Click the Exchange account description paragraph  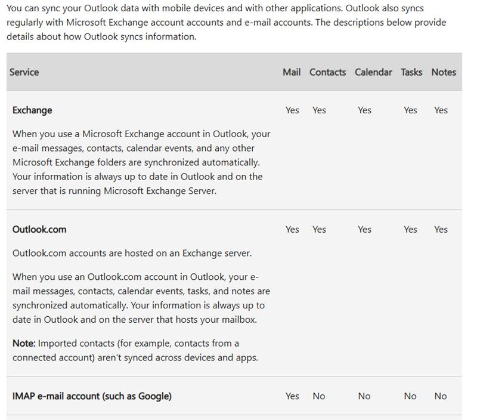click(x=141, y=162)
